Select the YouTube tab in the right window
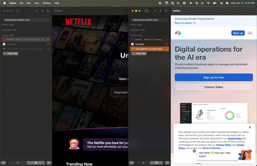This screenshot has width=257, height=166. (149, 44)
